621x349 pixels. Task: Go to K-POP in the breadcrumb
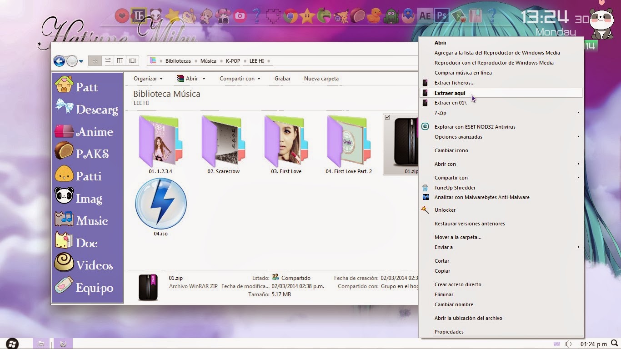coord(233,61)
